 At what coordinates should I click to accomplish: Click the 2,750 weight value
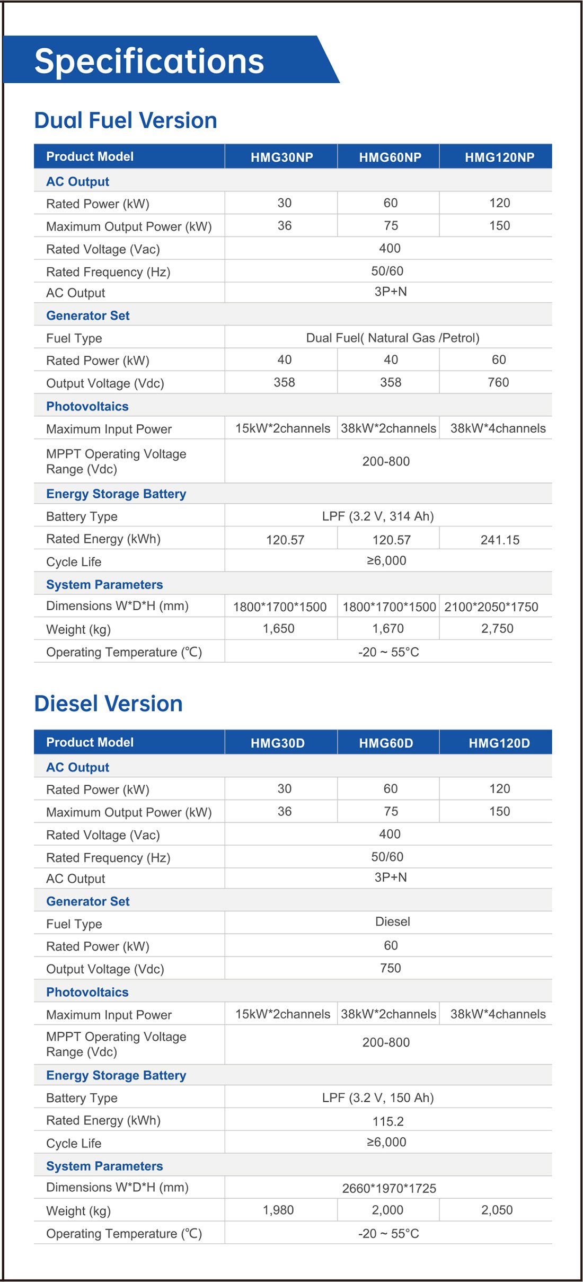pyautogui.click(x=497, y=628)
